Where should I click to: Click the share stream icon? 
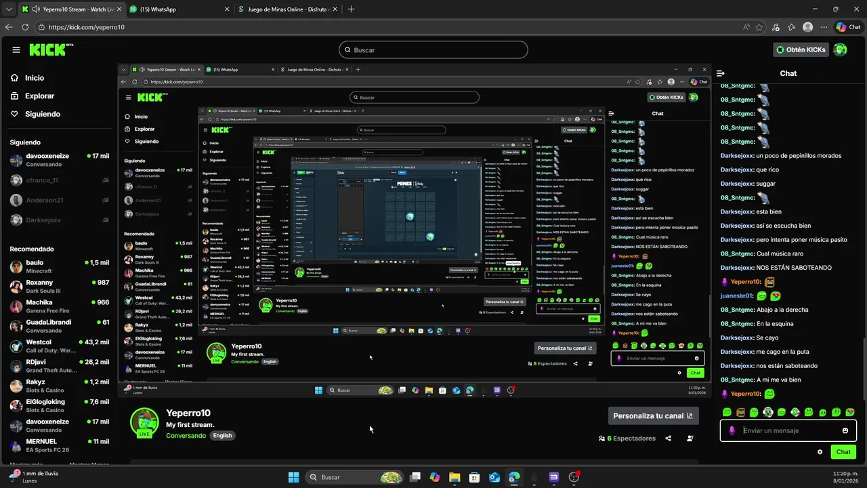point(669,439)
